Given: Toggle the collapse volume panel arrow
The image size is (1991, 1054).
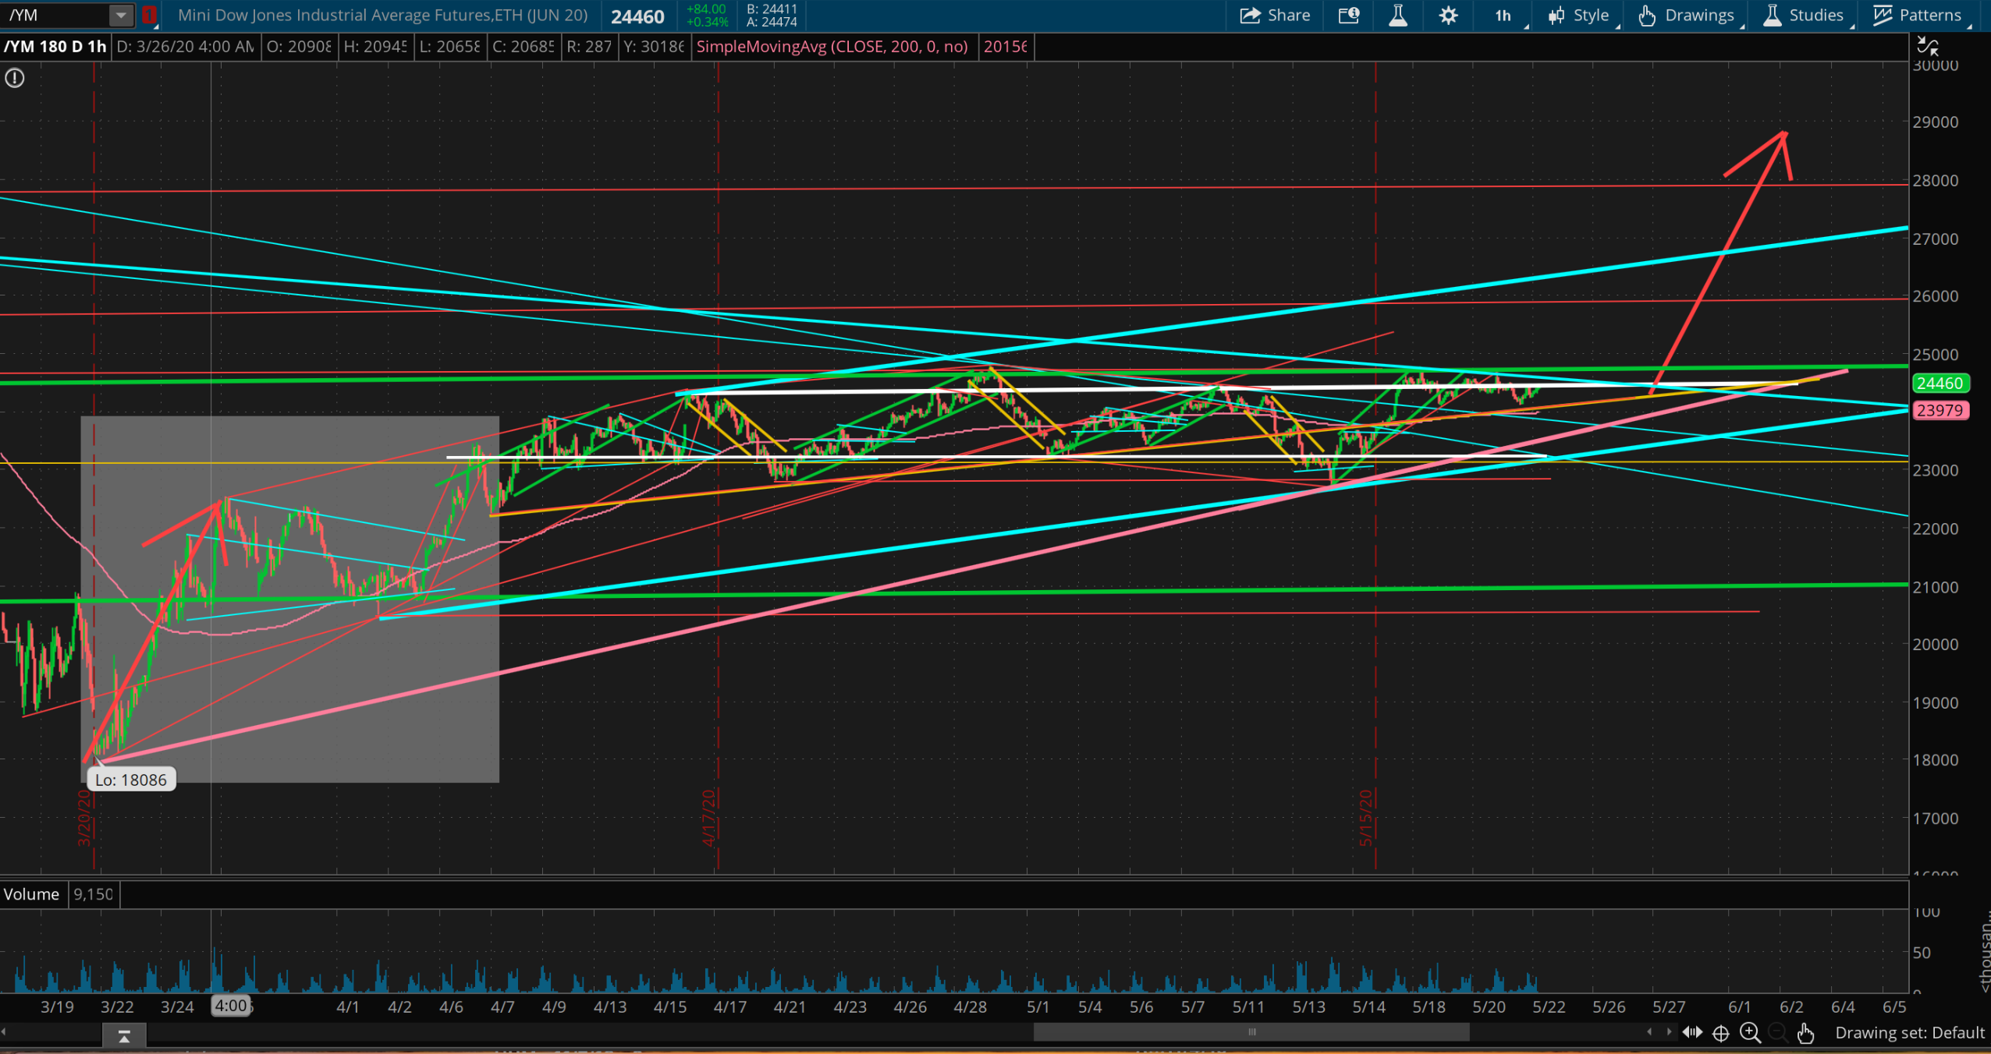Looking at the screenshot, I should pos(124,1036).
